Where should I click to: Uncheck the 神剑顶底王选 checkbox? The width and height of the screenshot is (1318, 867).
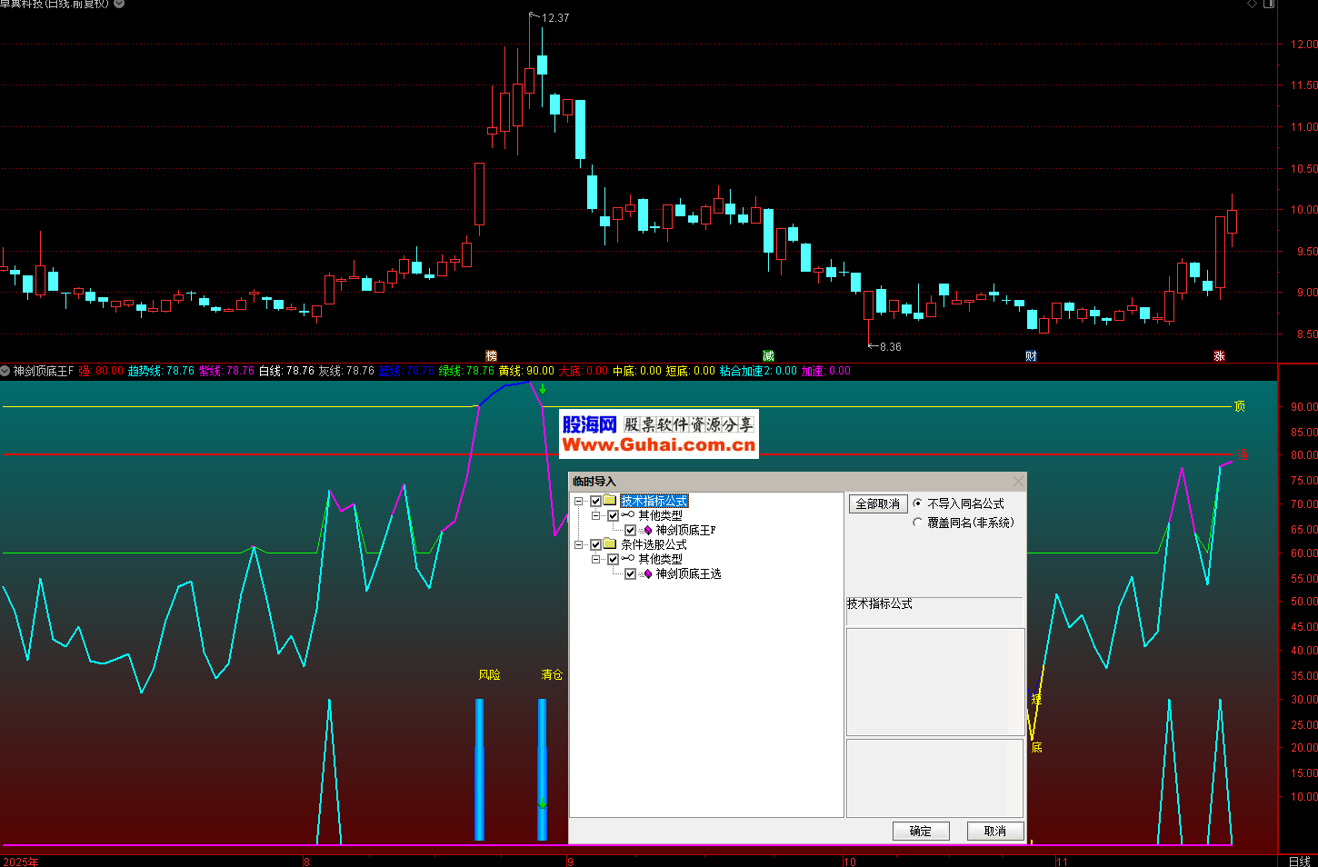tap(630, 574)
